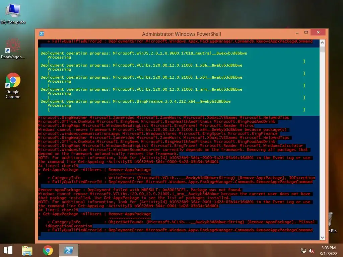Screen dimensions: 343x257
Task: Click the line 'that package installed. Use Get-AppxPackage'
Action: (134, 198)
